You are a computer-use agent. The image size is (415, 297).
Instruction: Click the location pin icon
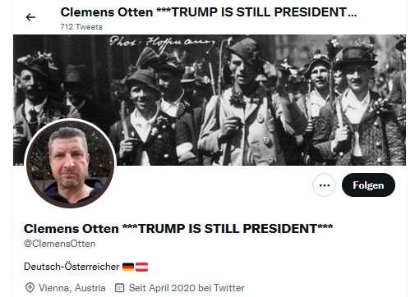[x=30, y=288]
